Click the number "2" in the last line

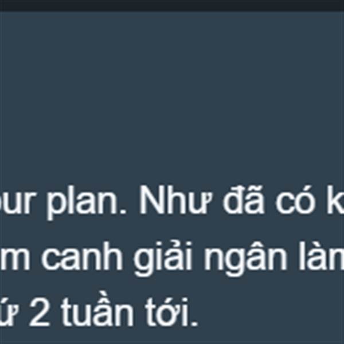[39, 312]
